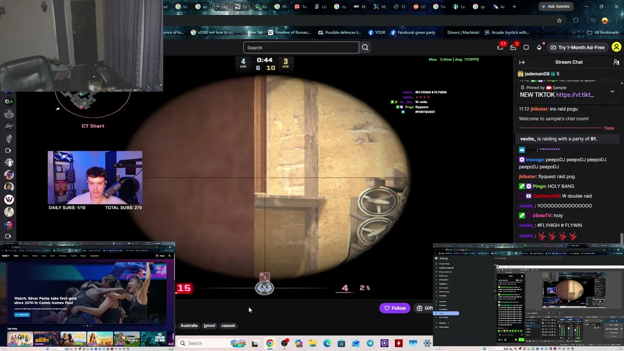Open the Chrome extensions puzzle icon
624x351 pixels.
click(576, 20)
